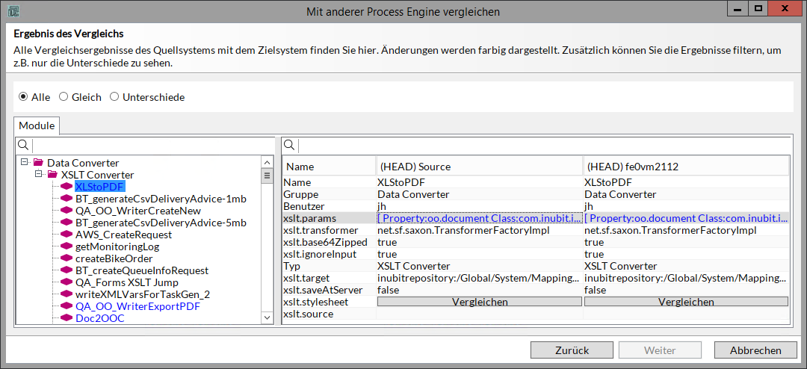Click the search magnifier icon above properties table
Screen dimensions: 807x369
(289, 145)
